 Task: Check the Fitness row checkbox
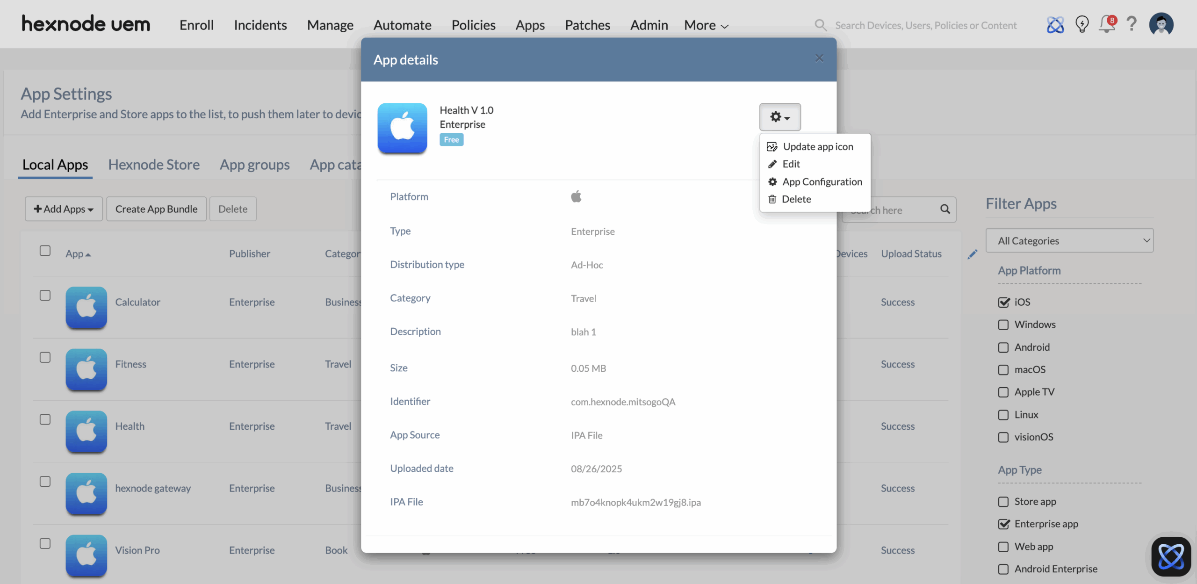(x=45, y=358)
